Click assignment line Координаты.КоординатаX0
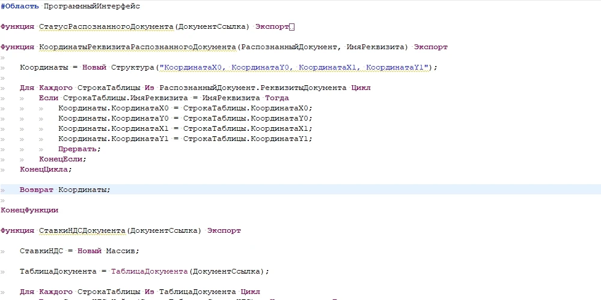601x300 pixels. 186,108
